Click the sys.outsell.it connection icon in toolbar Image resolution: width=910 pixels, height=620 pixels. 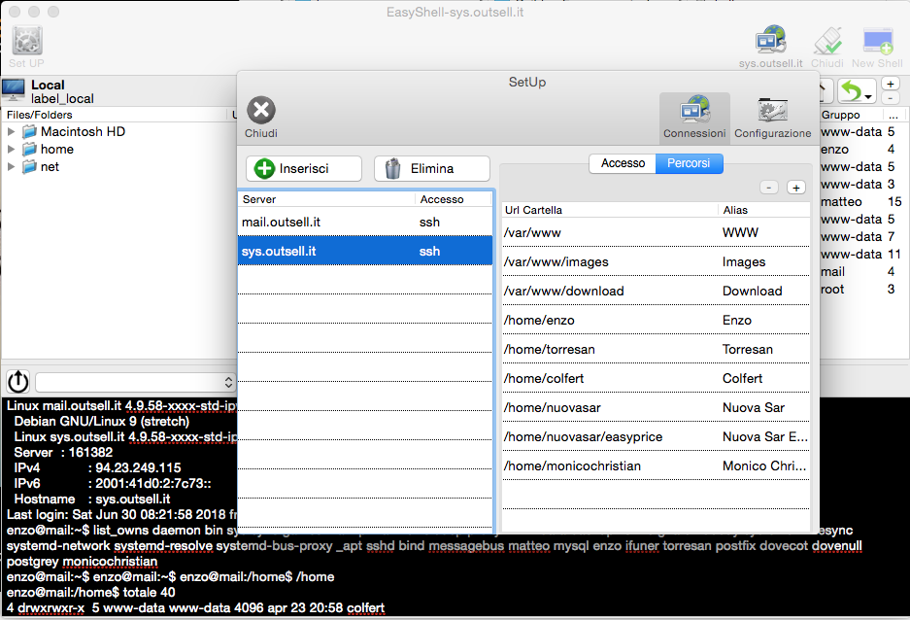tap(771, 41)
